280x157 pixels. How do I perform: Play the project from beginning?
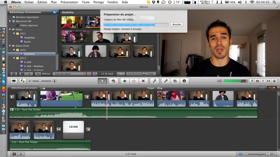click(21, 154)
